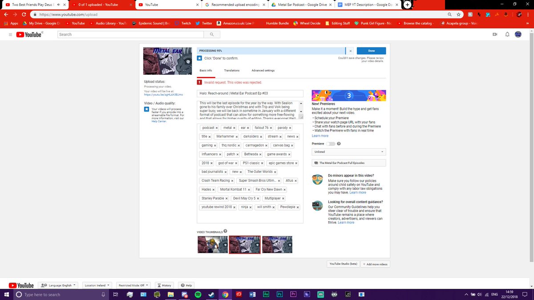Follow the Help Center link
534x300 pixels.
click(x=159, y=121)
